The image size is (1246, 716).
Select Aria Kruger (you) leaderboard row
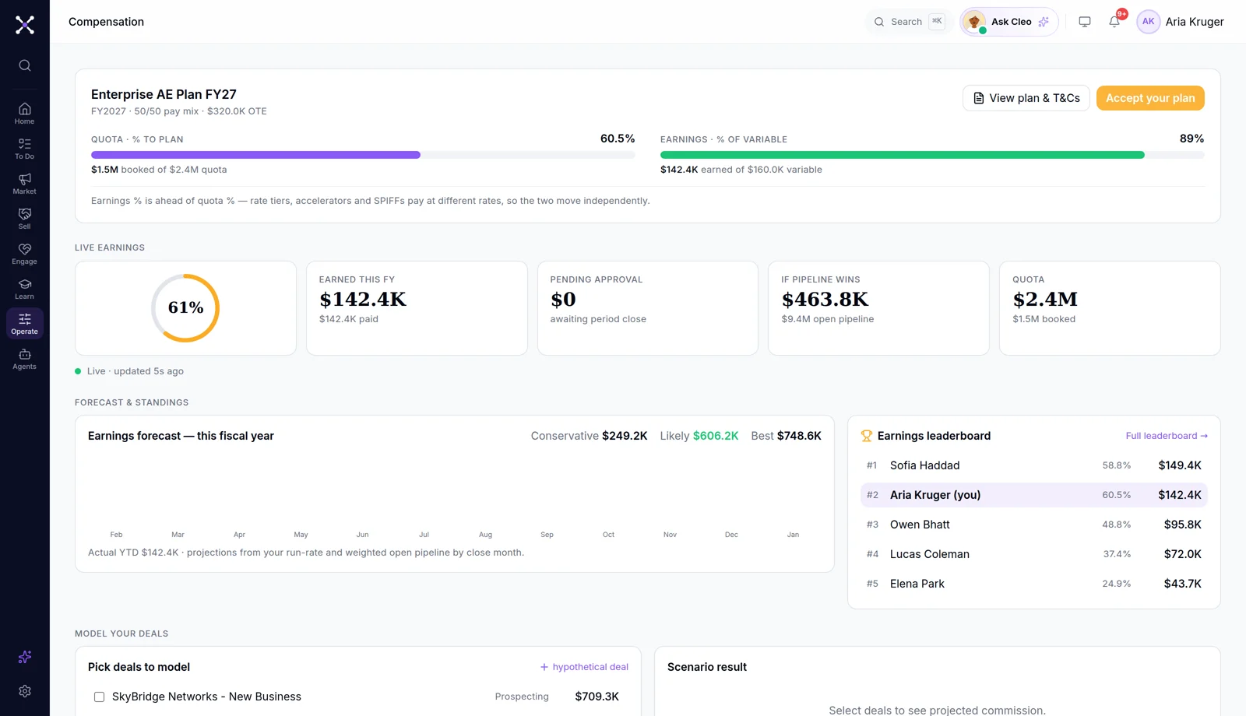(1034, 495)
